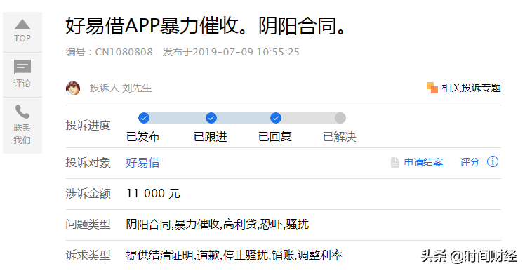Open the 相关投诉专题 link
Screen dimensions: 525x271
coord(472,88)
